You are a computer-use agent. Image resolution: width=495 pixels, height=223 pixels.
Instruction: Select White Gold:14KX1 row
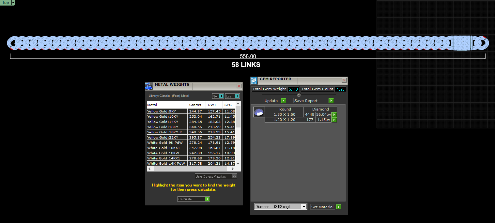click(x=191, y=158)
